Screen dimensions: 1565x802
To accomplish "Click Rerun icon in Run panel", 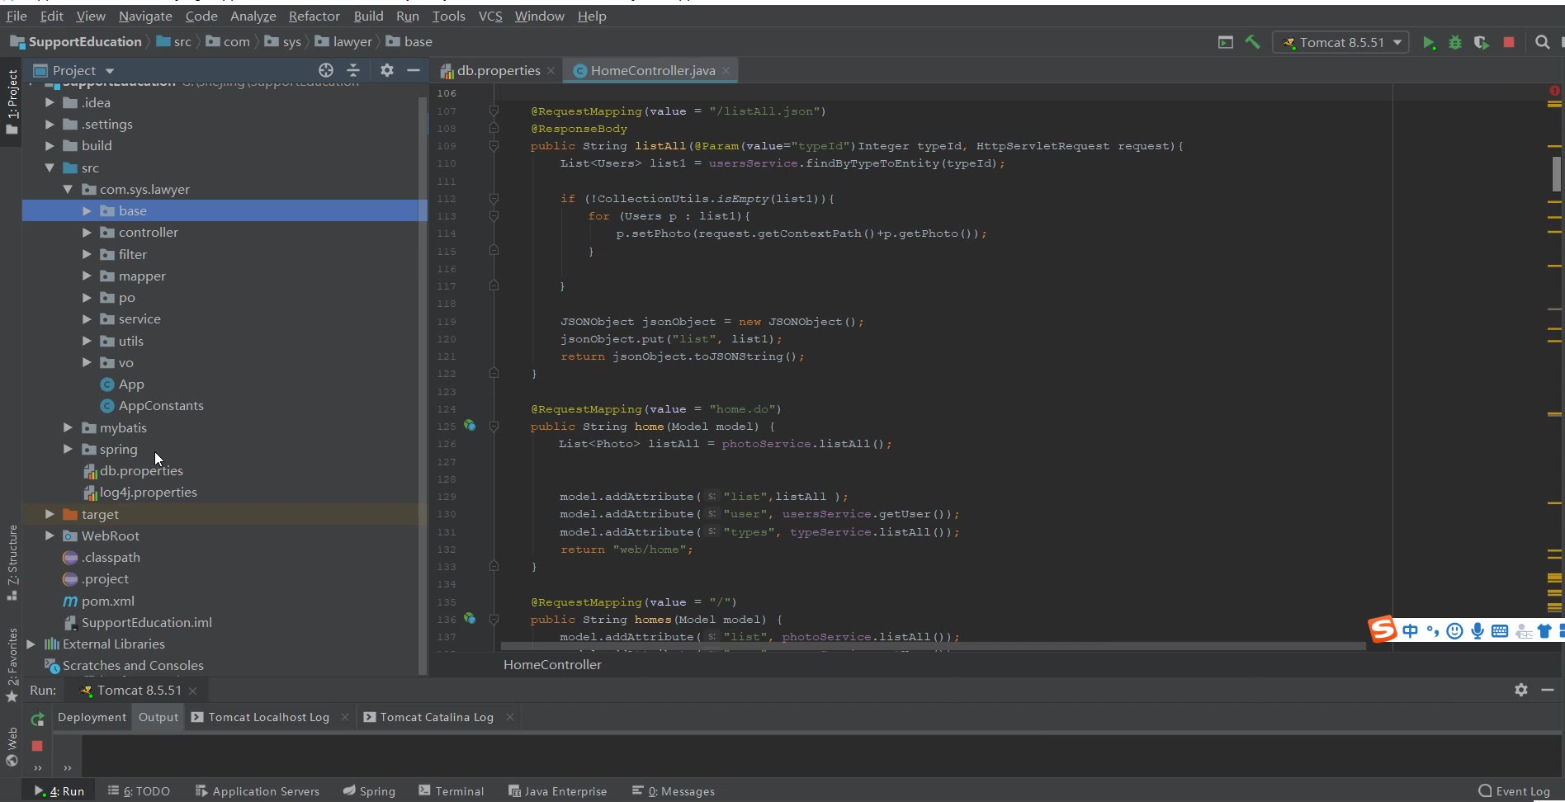I will pos(37,719).
